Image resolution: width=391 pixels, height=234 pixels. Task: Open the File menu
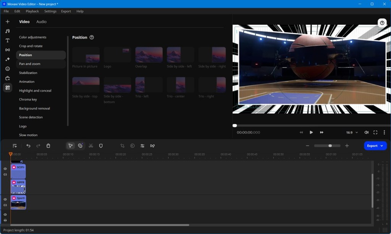pyautogui.click(x=6, y=11)
